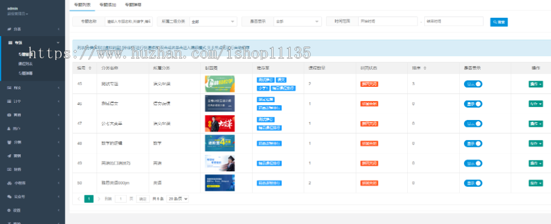551x224 pixels.
Task: Focus the 结束时间 end date field
Action: [454, 21]
